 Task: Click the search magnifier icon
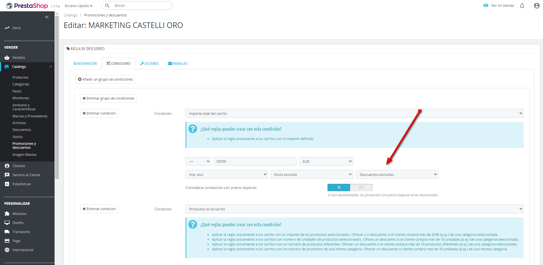107,6
